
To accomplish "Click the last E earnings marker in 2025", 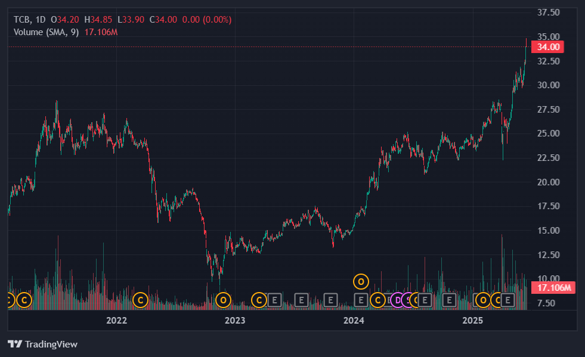I will (x=507, y=300).
